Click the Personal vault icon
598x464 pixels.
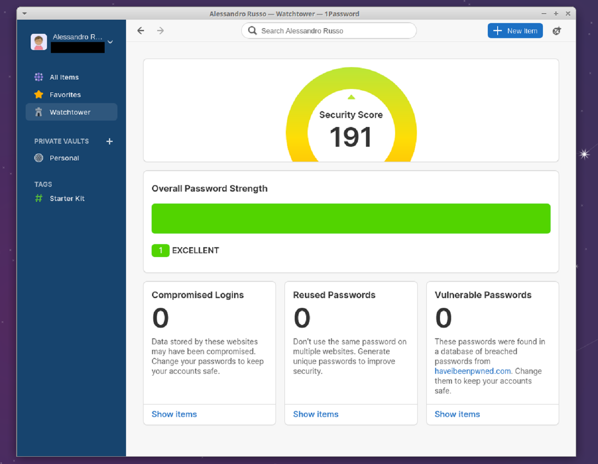[38, 158]
